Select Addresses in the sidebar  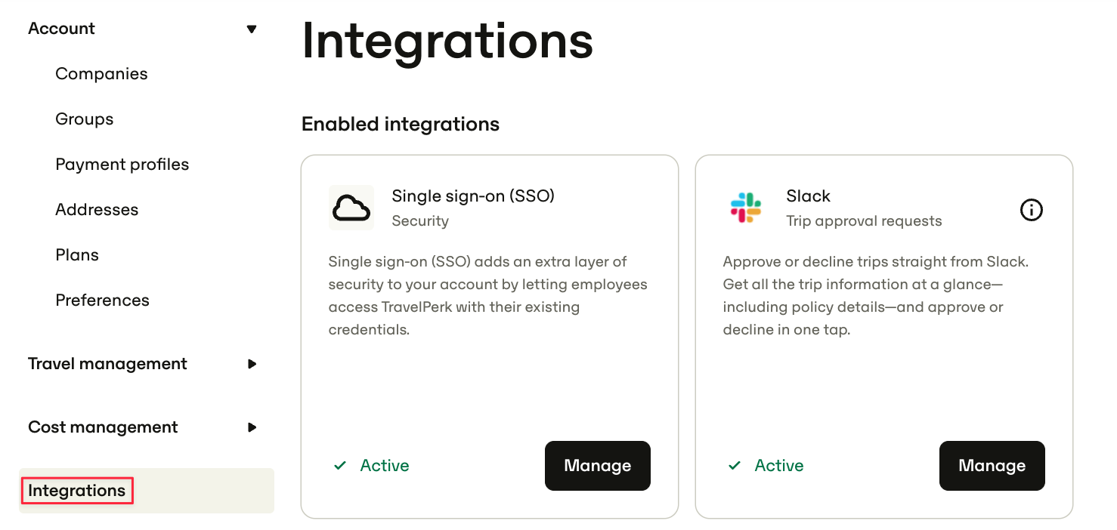coord(97,210)
